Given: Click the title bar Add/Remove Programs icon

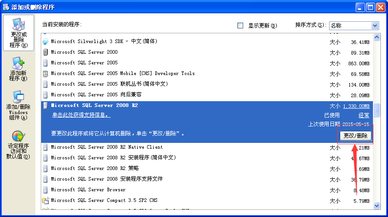Looking at the screenshot, I should coord(6,7).
